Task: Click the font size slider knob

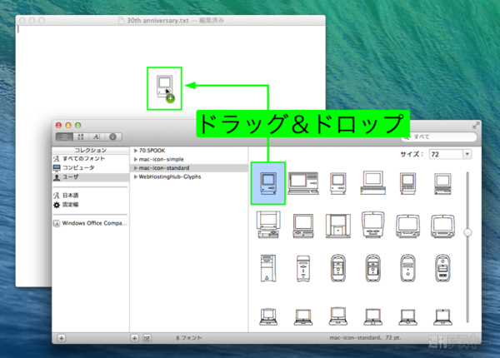Action: (x=467, y=232)
